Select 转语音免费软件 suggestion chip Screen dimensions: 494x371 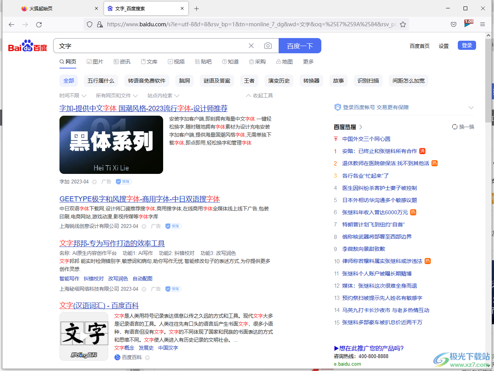pyautogui.click(x=147, y=81)
